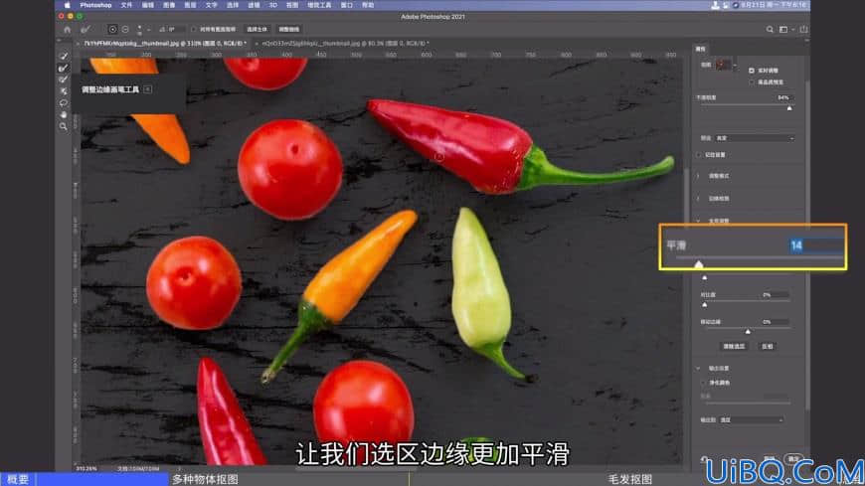
Task: Select the Object Selection tool
Action: coord(64,91)
